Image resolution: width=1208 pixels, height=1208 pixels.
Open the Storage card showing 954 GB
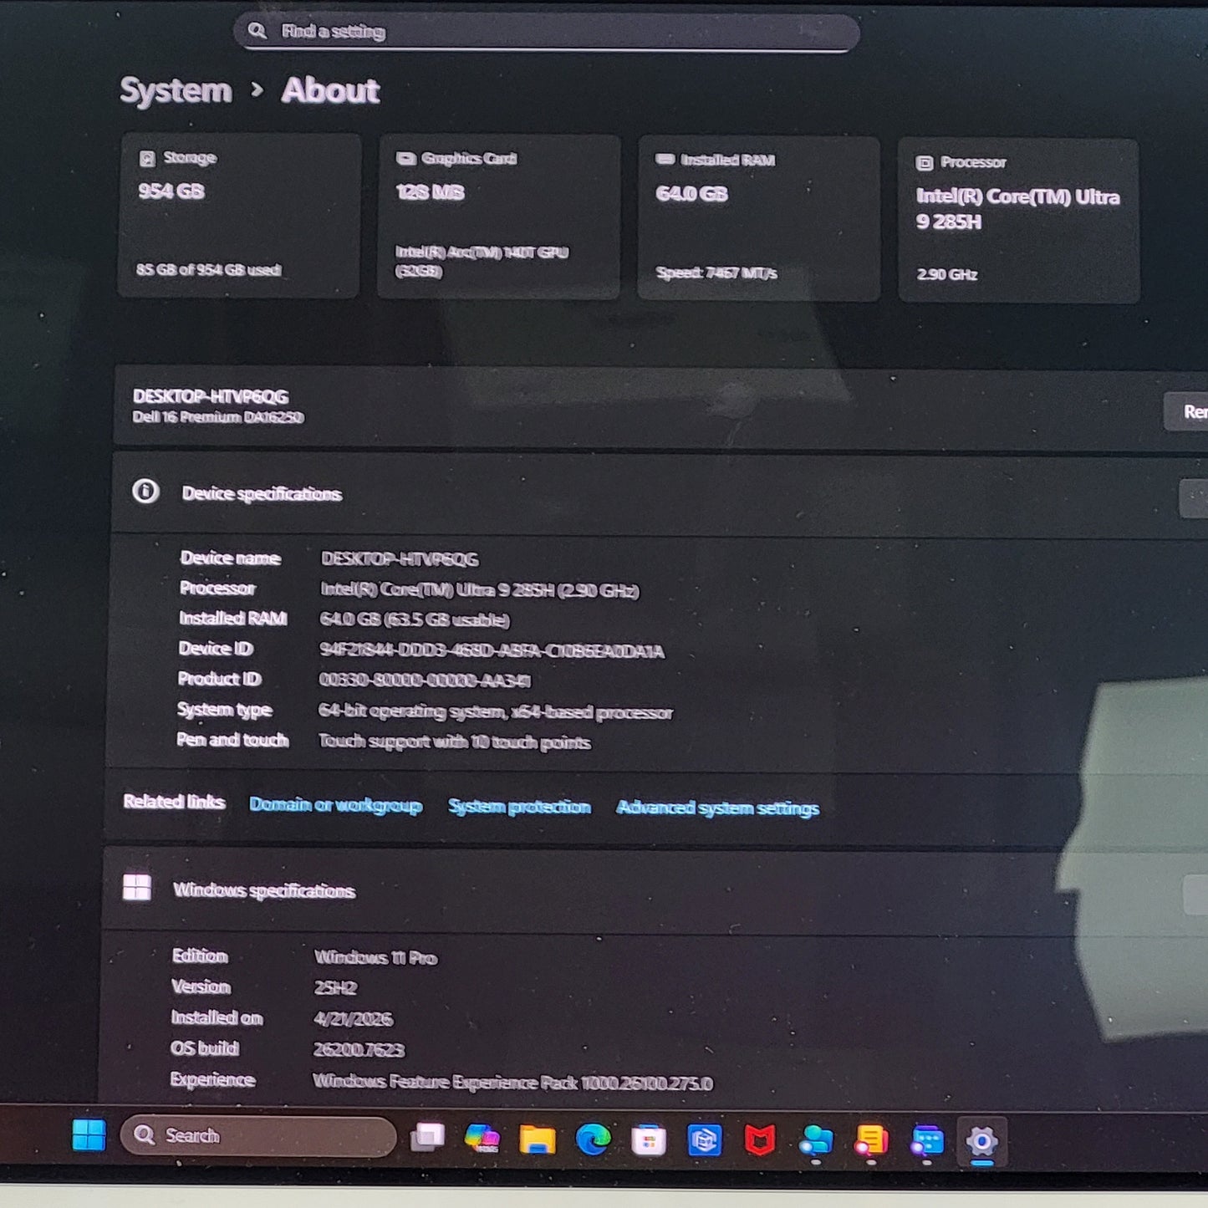pos(240,216)
